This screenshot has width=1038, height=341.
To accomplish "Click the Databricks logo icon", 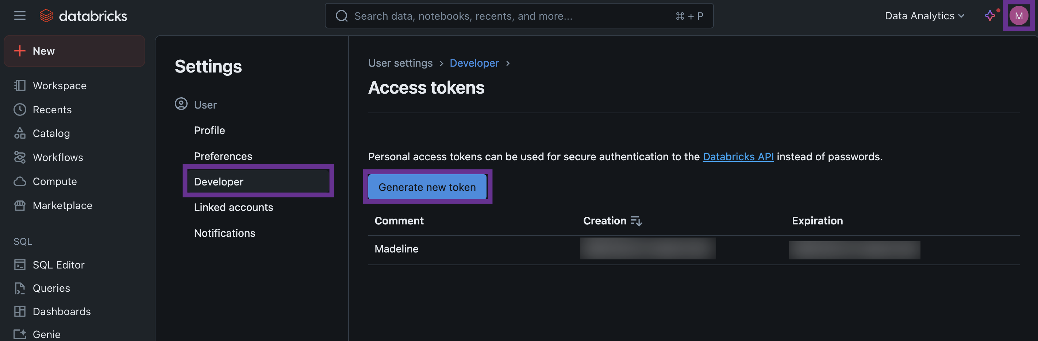I will tap(46, 16).
